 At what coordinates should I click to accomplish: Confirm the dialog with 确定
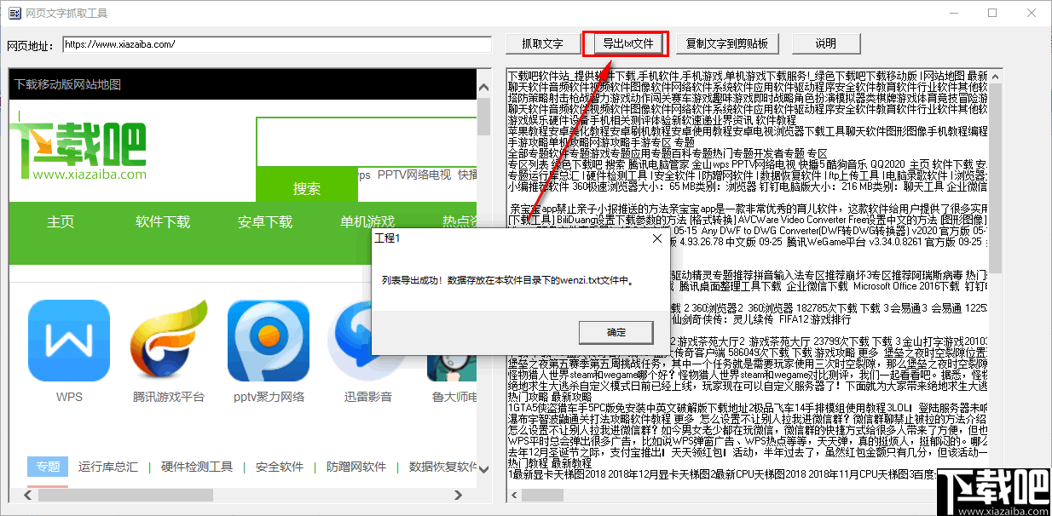616,332
